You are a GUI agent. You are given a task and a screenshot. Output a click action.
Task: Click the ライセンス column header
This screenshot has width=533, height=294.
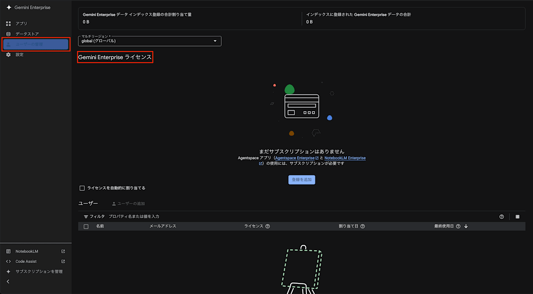pyautogui.click(x=254, y=226)
